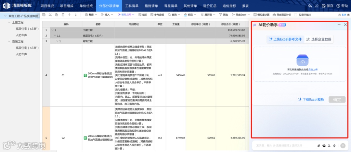The image size is (351, 152).
Task: Click the cloud upload icon in drop area
Action: pos(303,60)
